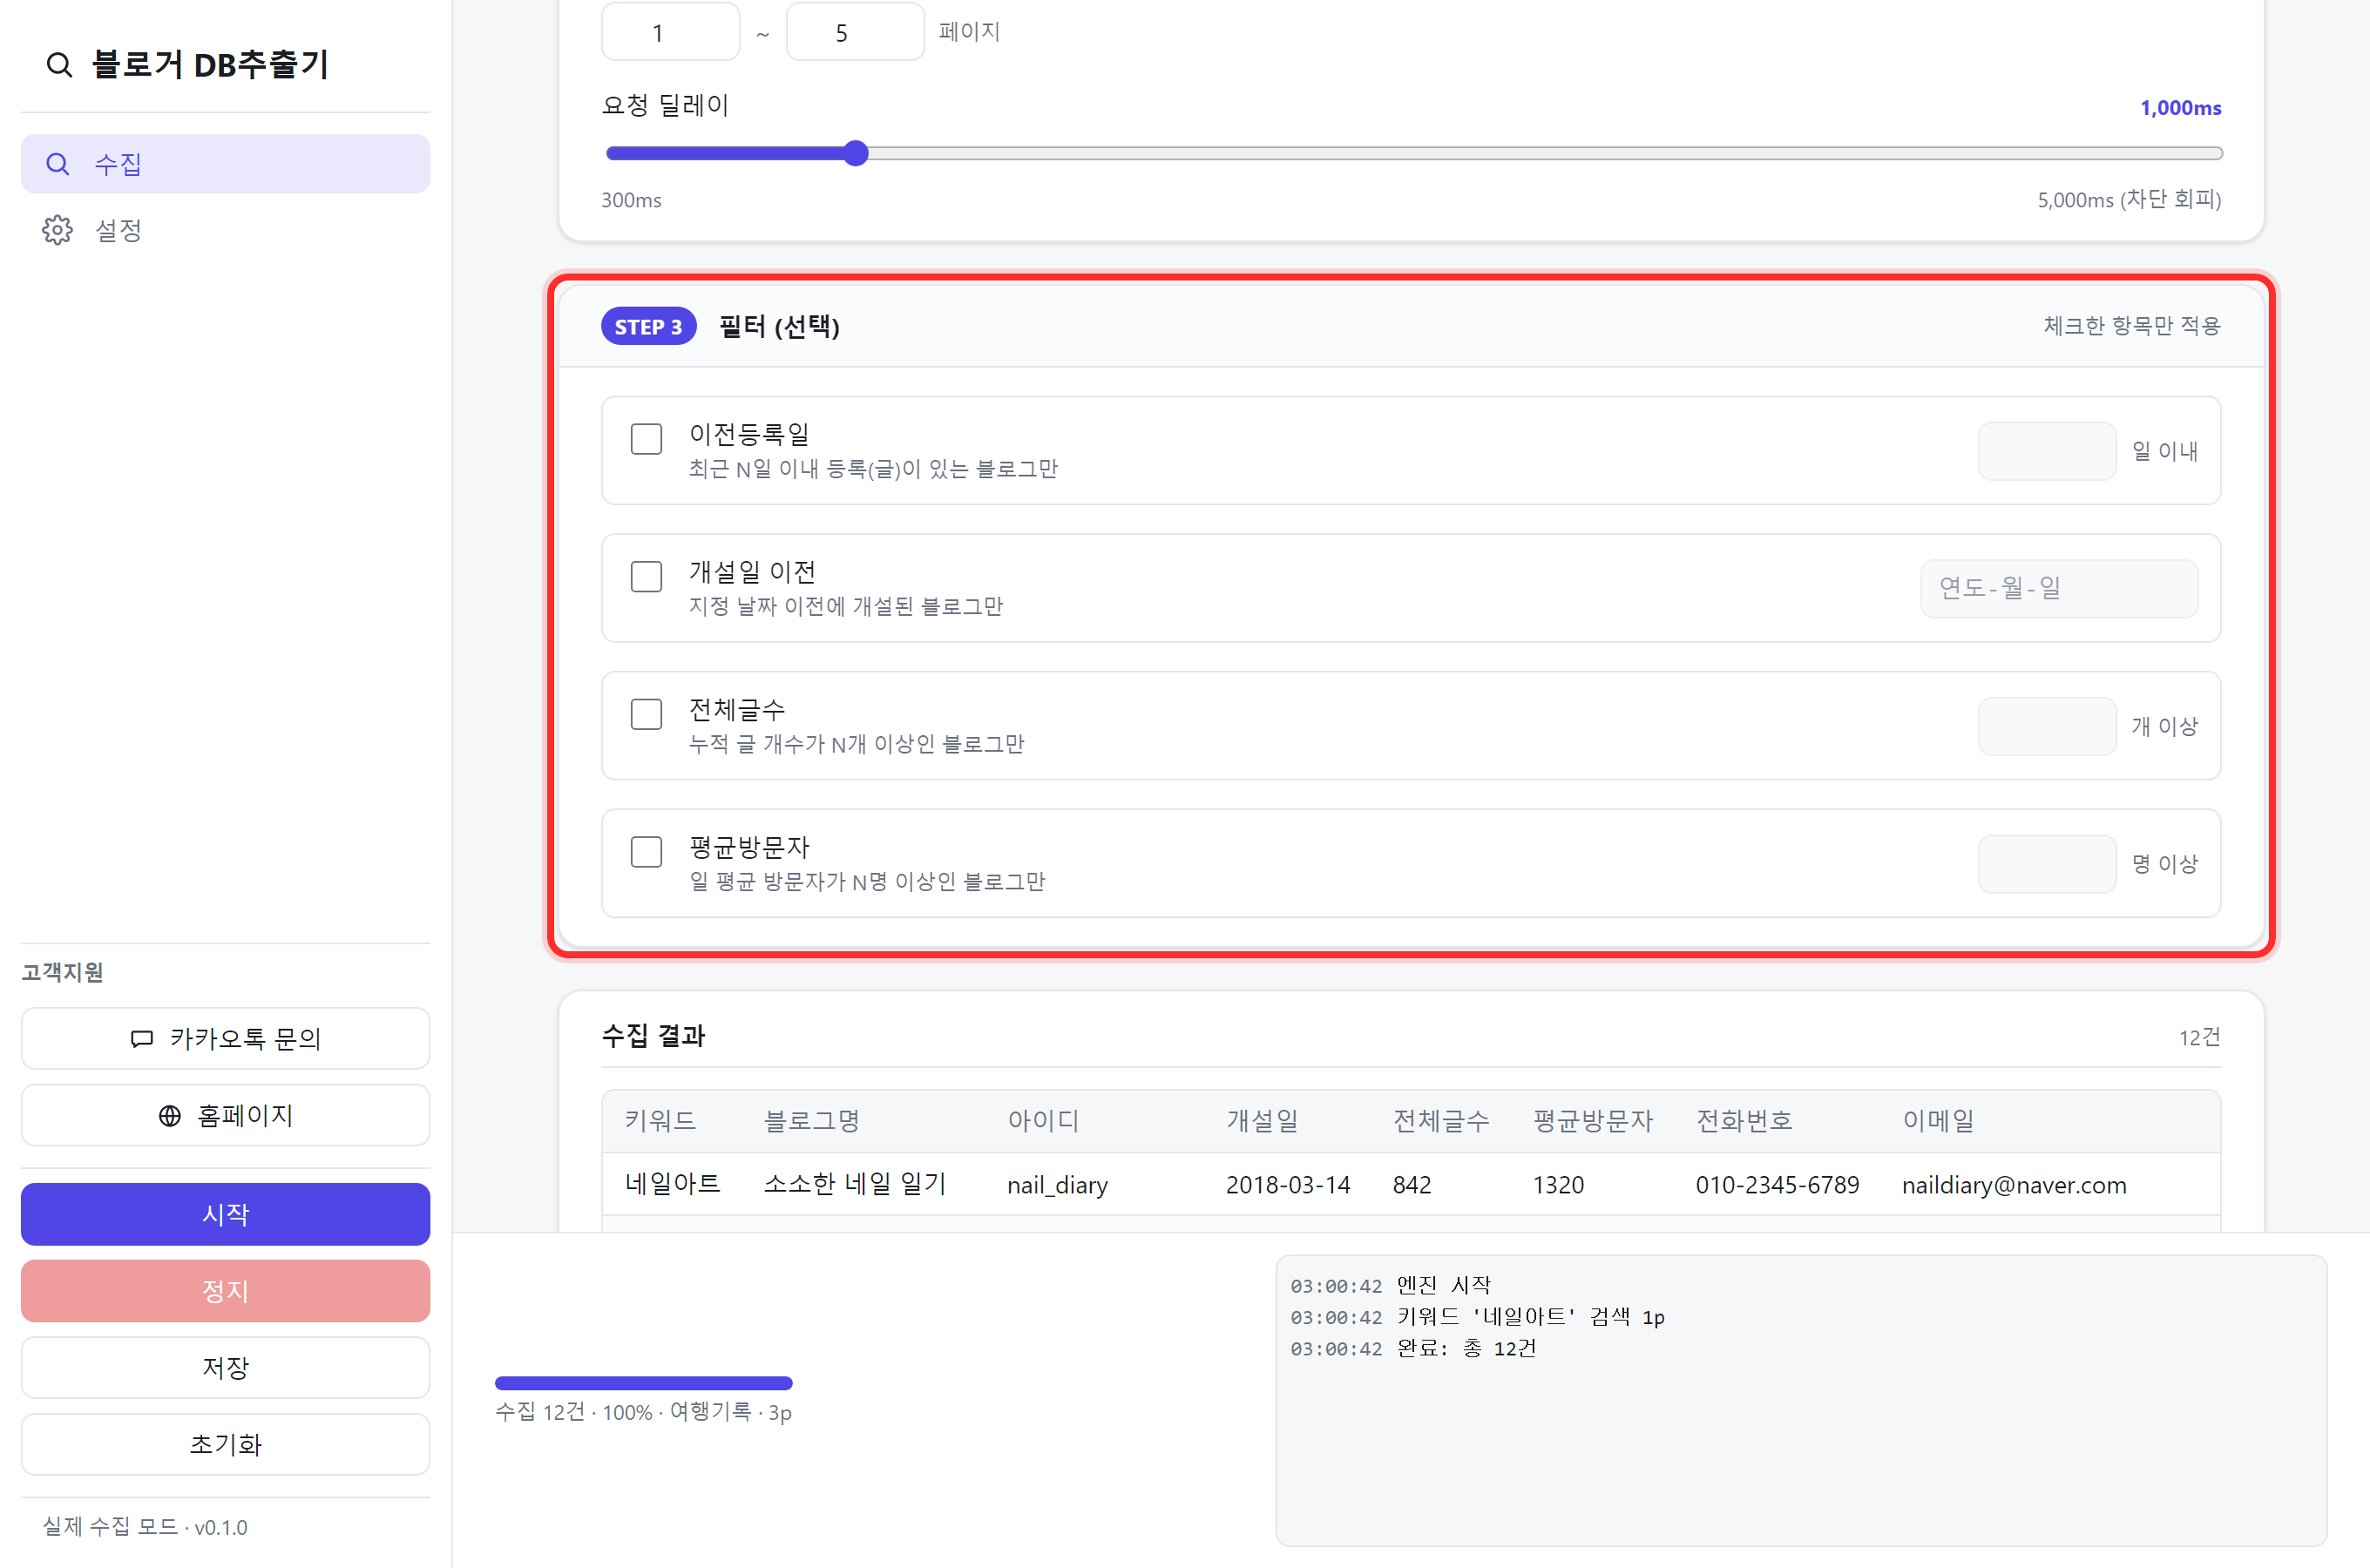Click the 고객지원 section label
The image size is (2370, 1568).
tap(62, 973)
